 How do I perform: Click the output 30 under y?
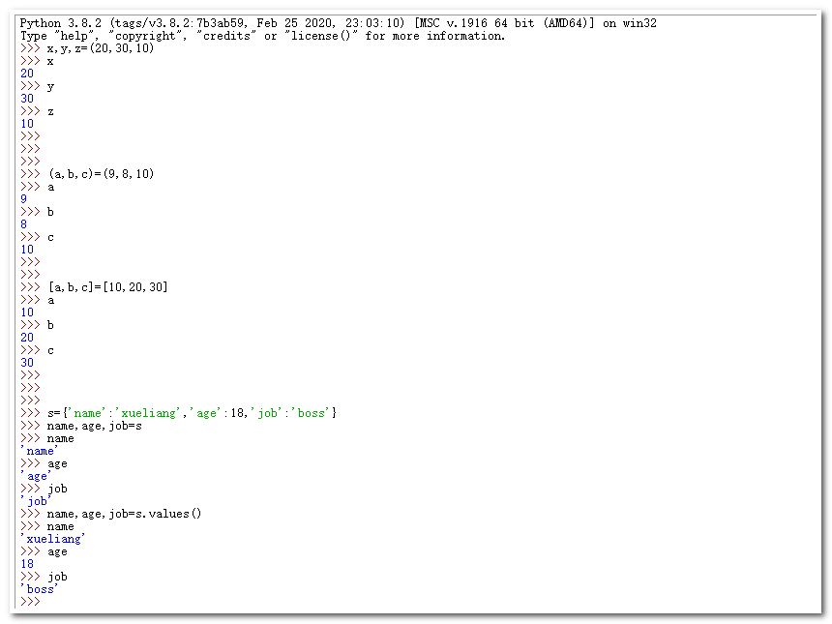(27, 99)
